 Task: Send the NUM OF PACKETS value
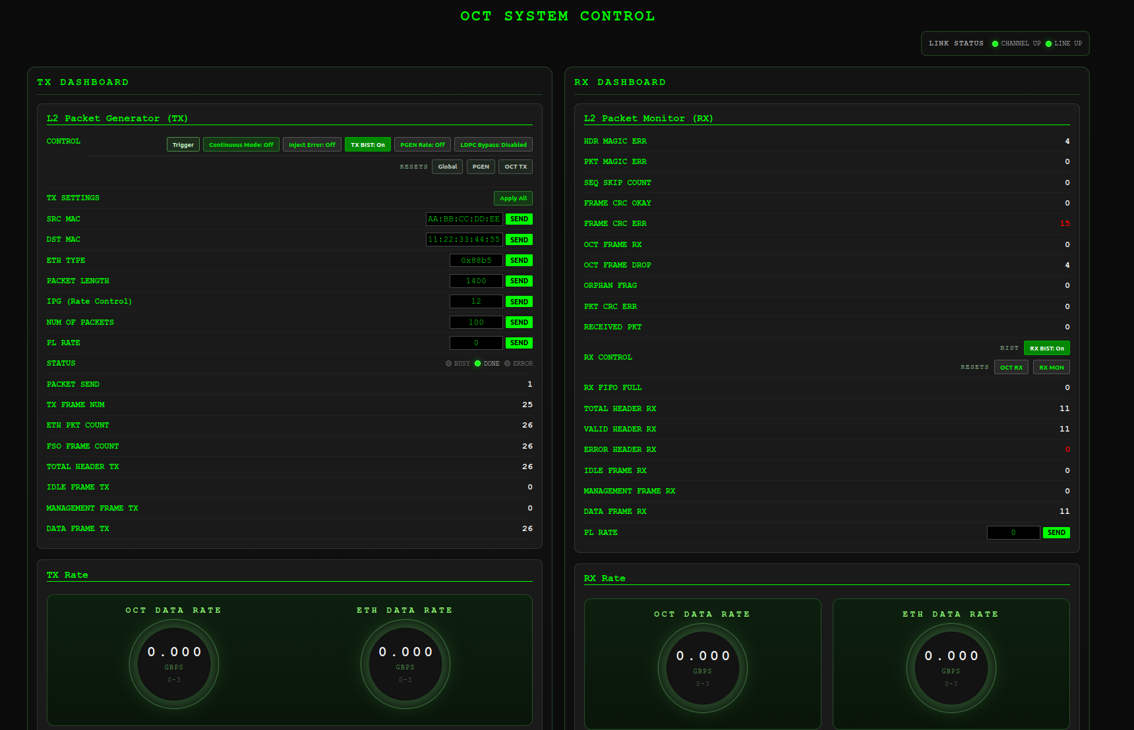pos(519,322)
